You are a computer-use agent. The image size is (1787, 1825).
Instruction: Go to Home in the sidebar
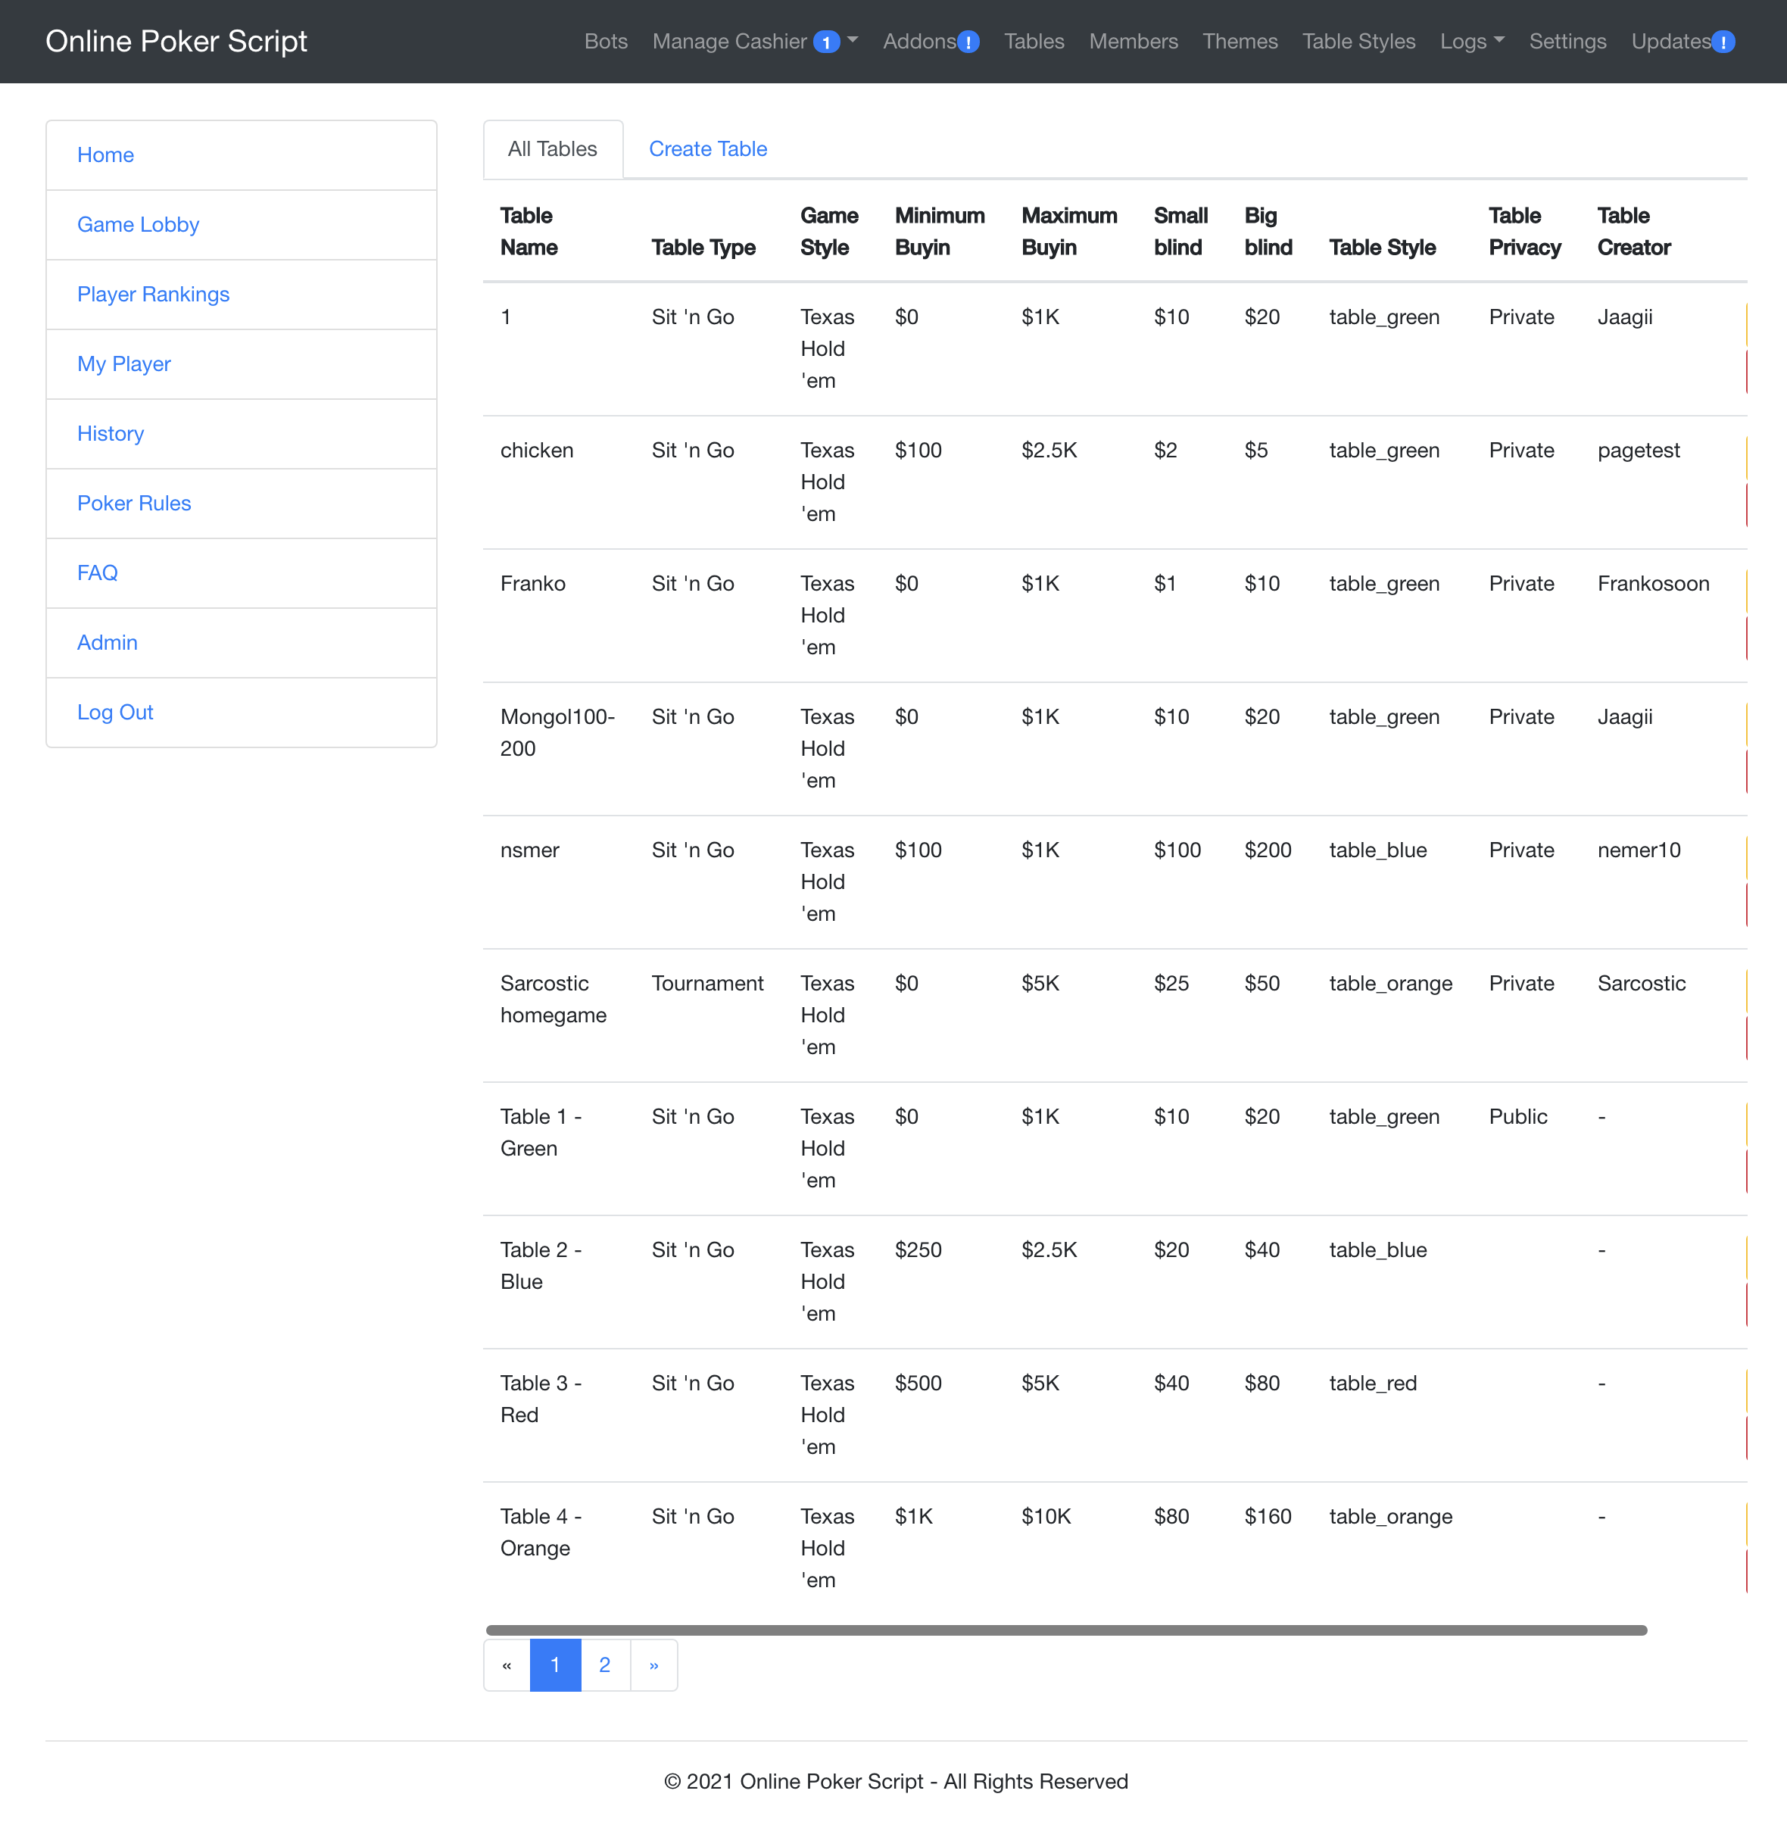(x=242, y=155)
